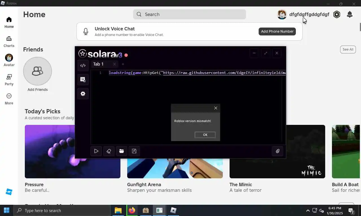This screenshot has height=216, width=361.
Task: Click the profile avatar picture
Action: pos(282,14)
